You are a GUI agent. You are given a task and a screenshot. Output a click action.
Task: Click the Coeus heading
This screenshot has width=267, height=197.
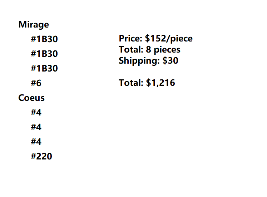[x=31, y=98]
